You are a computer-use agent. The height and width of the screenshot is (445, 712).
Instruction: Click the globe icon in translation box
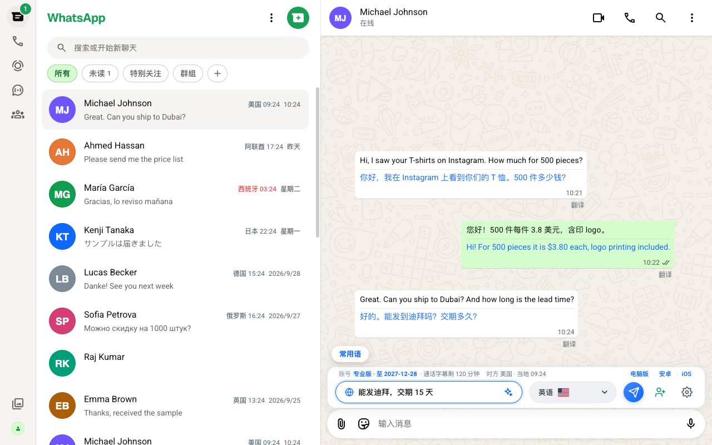click(349, 392)
